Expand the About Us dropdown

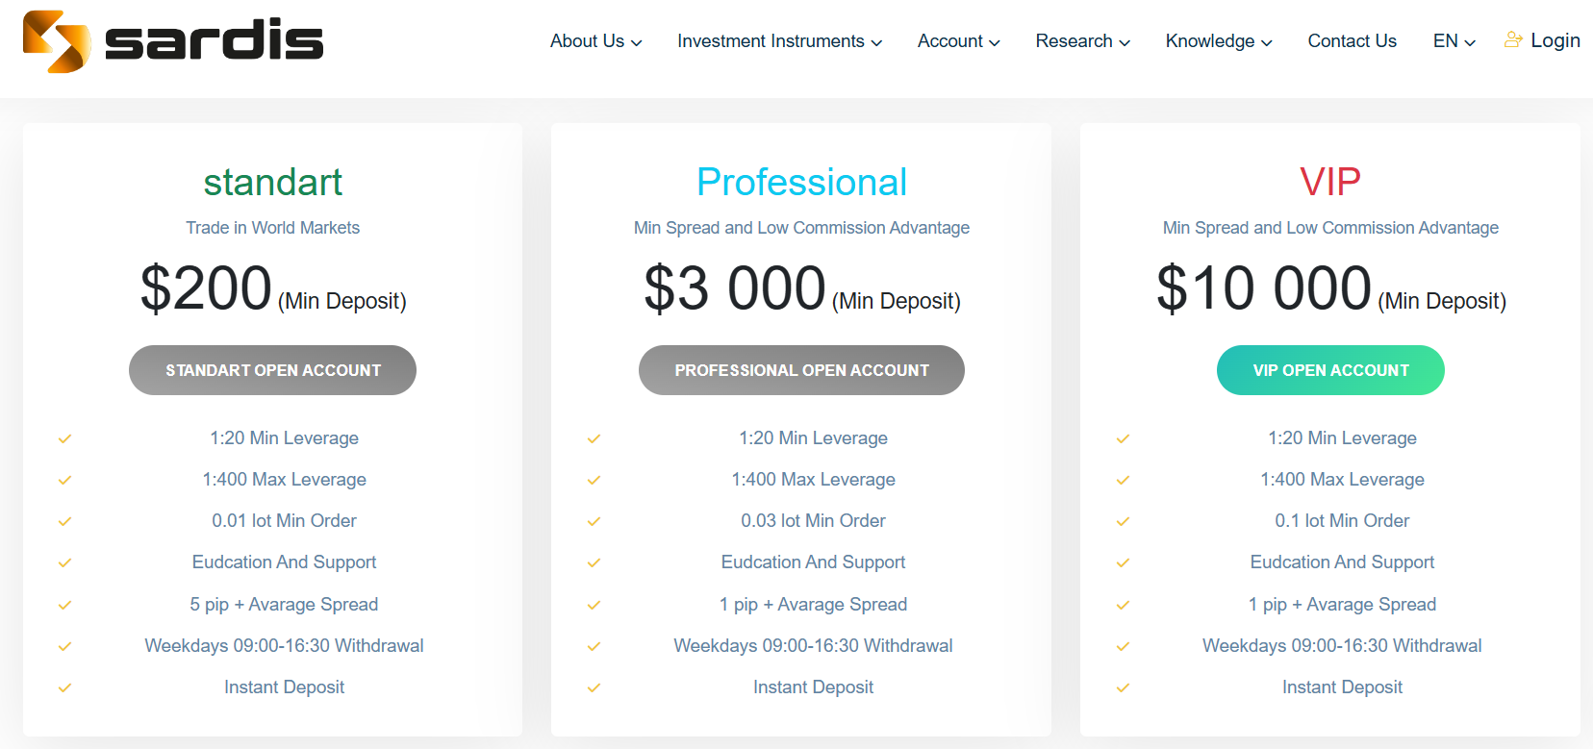coord(595,41)
